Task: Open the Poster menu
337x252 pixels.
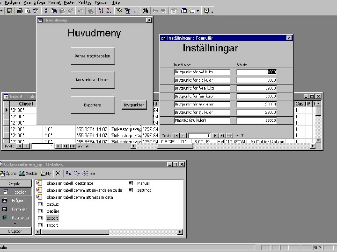Action: tap(69, 3)
